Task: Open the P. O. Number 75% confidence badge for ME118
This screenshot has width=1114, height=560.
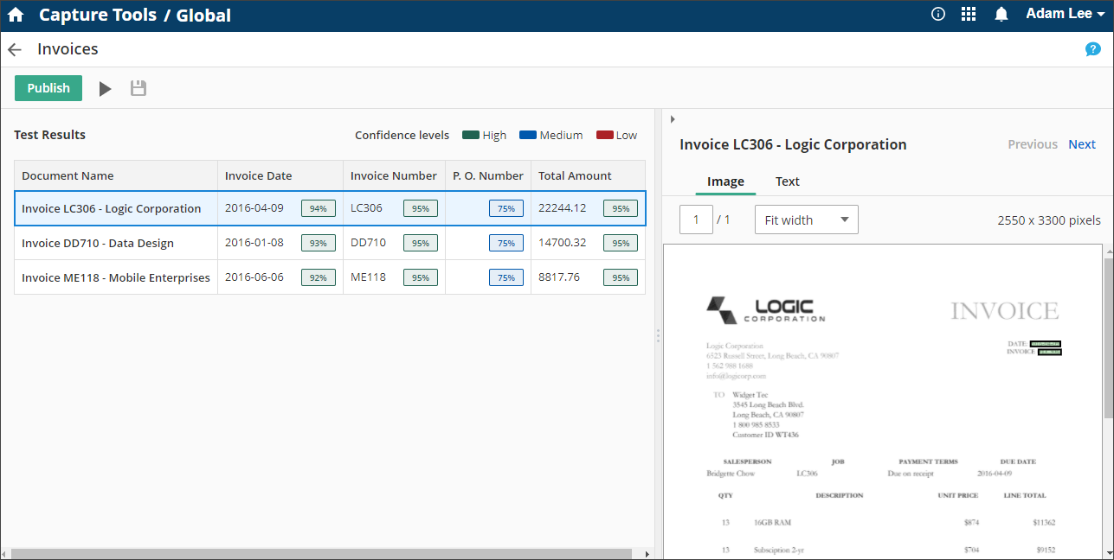Action: 506,277
